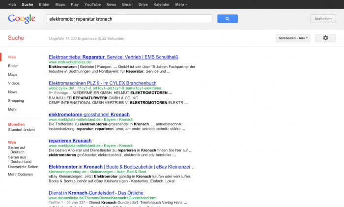The height and width of the screenshot is (207, 344).
Task: Open Dienst in Kronach-Gundelsdorf Das Örtliche result
Action: 96,193
